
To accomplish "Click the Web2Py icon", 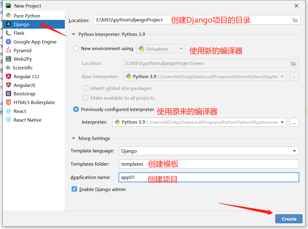I will pos(8,59).
